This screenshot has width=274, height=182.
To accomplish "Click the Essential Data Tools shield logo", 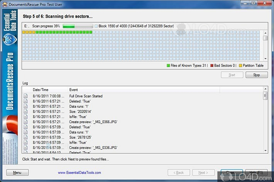I will [x=10, y=39].
